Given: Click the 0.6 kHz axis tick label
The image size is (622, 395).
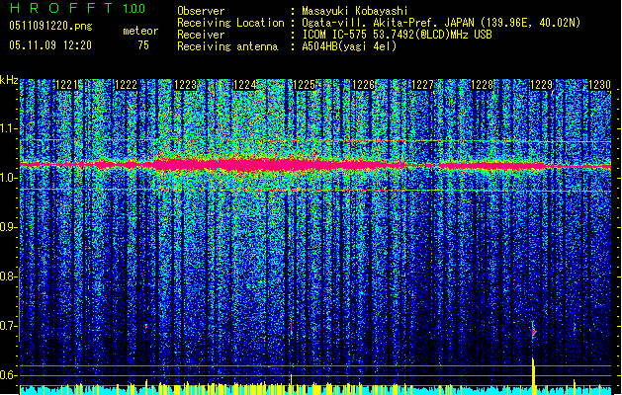Looking at the screenshot, I should coord(8,375).
